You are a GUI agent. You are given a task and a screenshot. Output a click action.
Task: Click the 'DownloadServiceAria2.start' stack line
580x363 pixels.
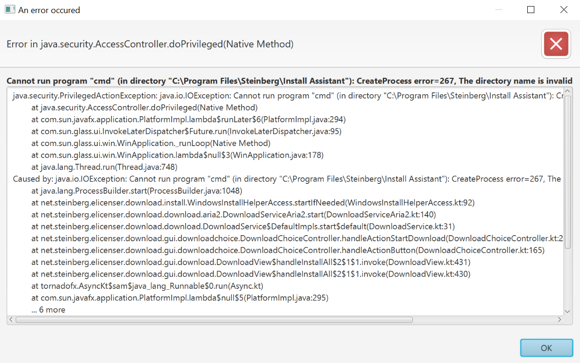pyautogui.click(x=233, y=215)
